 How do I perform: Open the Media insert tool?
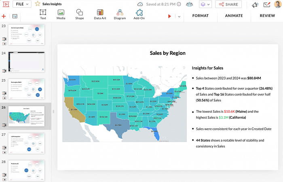pyautogui.click(x=61, y=15)
